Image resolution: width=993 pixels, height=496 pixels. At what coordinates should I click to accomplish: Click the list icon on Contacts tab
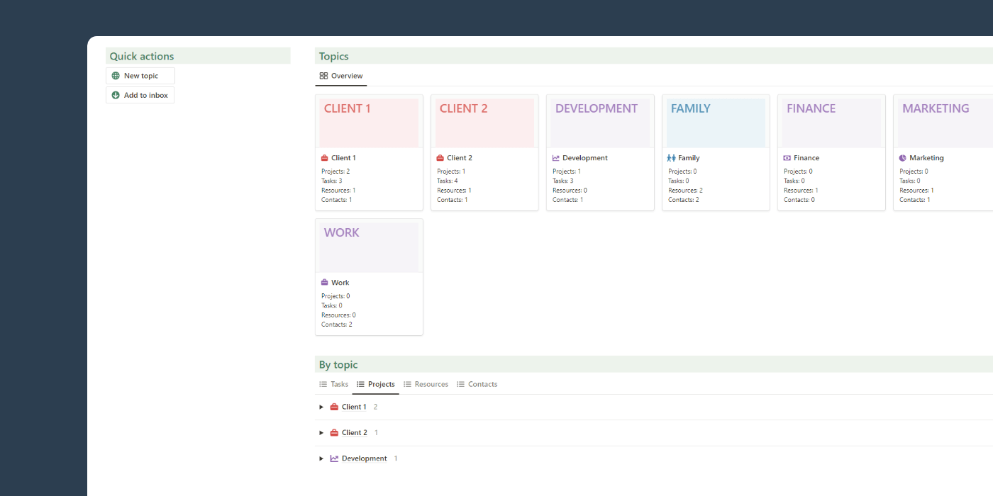(460, 384)
